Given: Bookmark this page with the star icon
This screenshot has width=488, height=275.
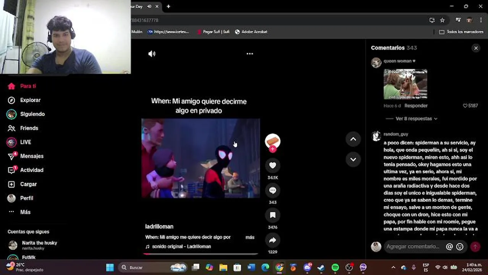Looking at the screenshot, I should click(442, 20).
